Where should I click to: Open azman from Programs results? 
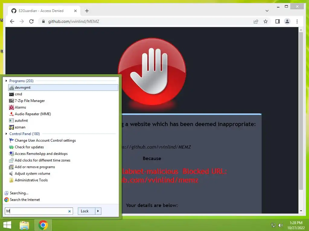pyautogui.click(x=63, y=127)
